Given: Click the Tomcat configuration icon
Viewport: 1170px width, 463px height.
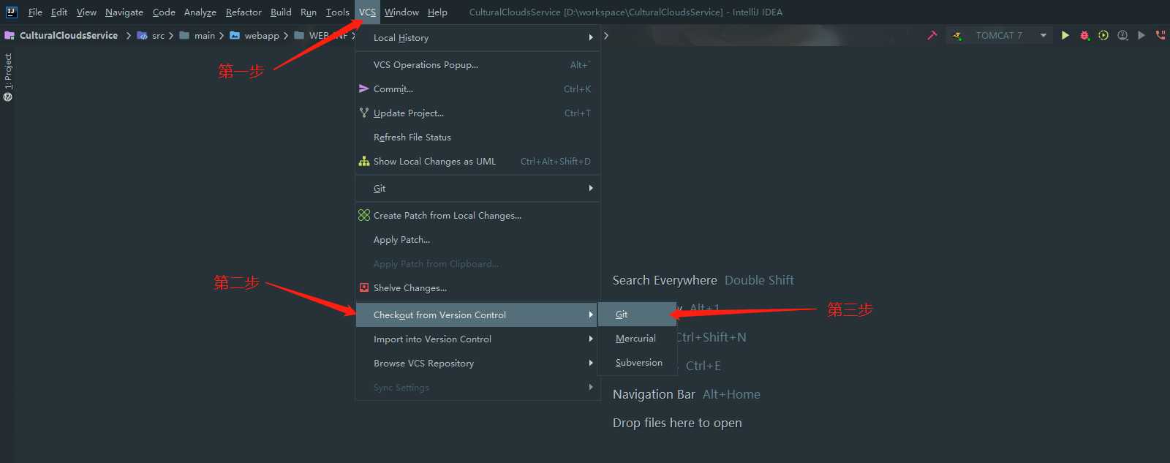Looking at the screenshot, I should 957,35.
